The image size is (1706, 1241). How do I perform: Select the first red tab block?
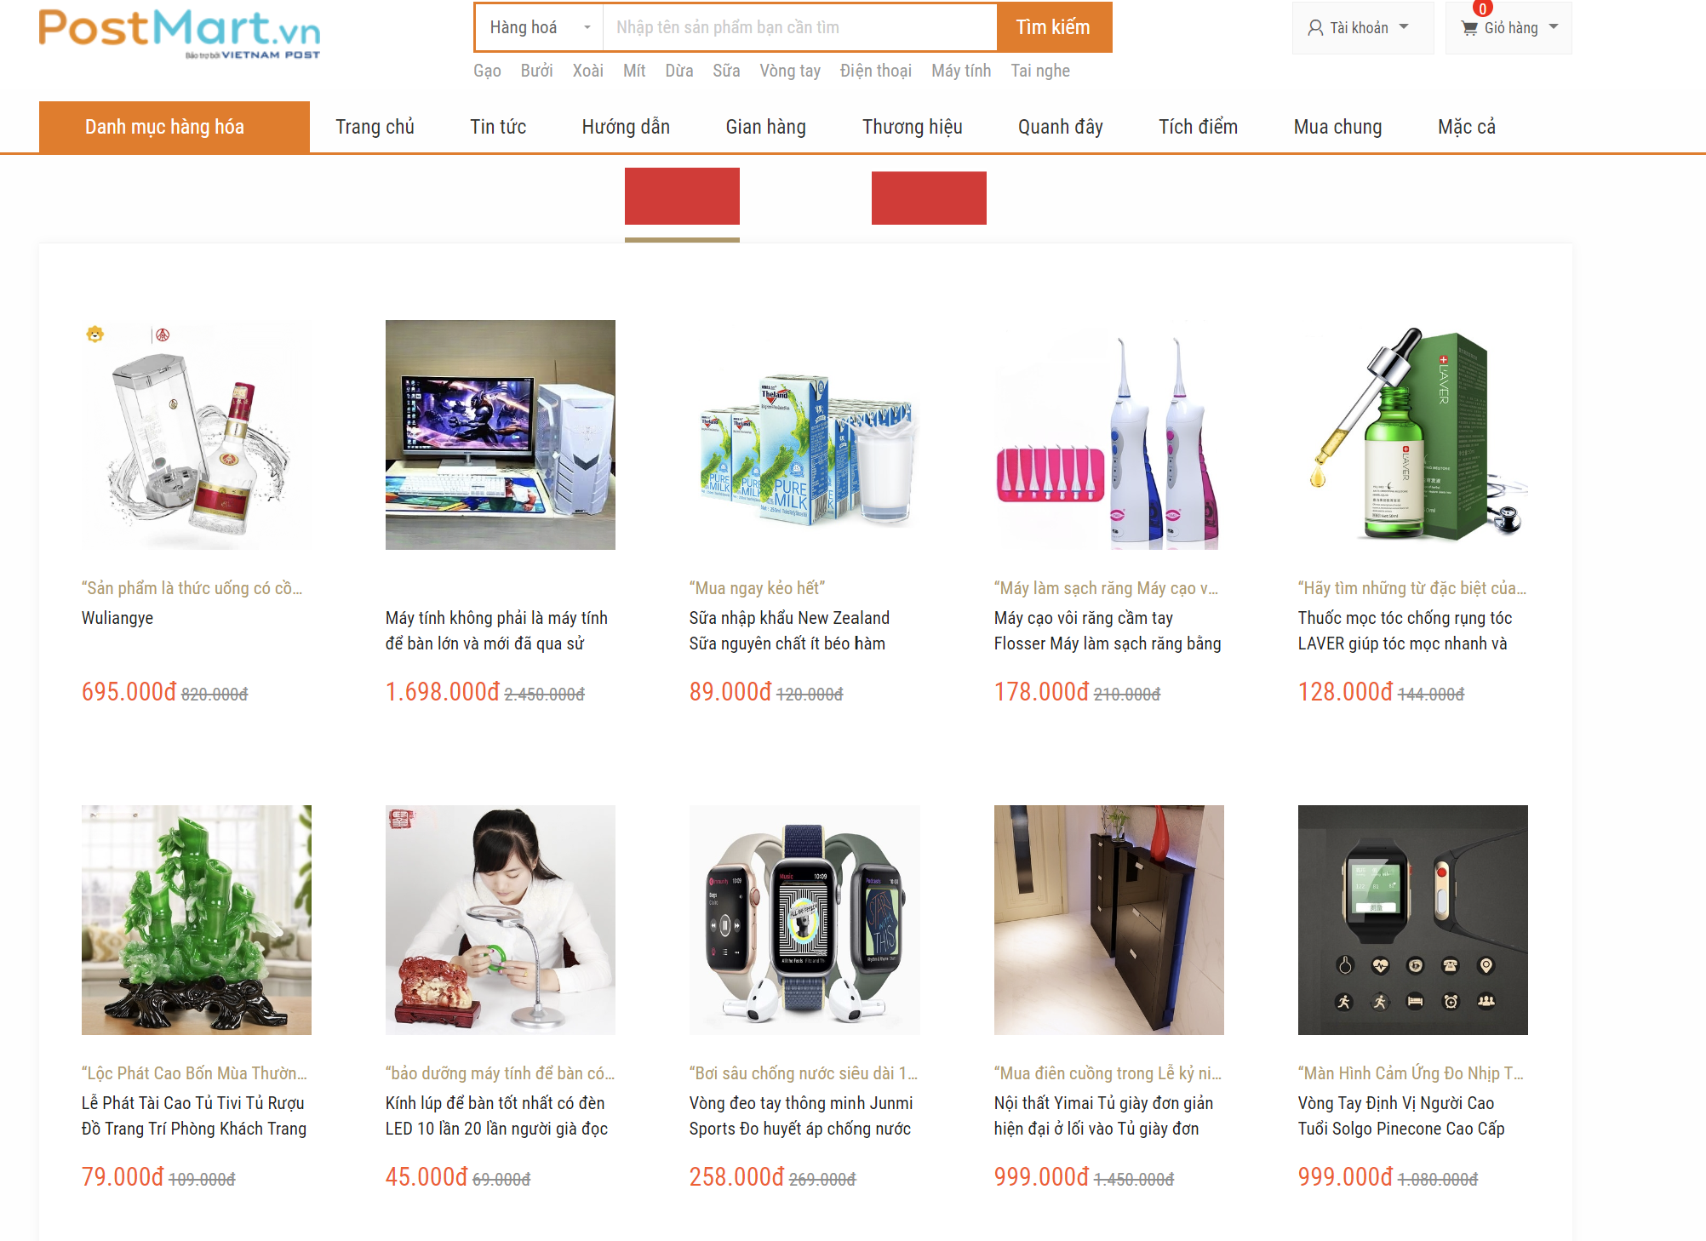click(x=682, y=197)
